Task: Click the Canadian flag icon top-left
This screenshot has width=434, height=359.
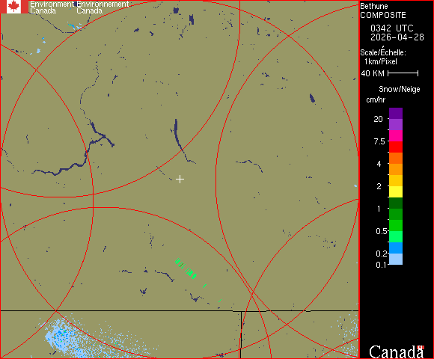Action: (x=14, y=7)
